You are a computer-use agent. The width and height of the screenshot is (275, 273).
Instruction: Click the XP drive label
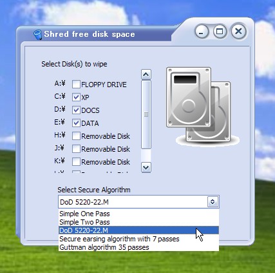85,97
